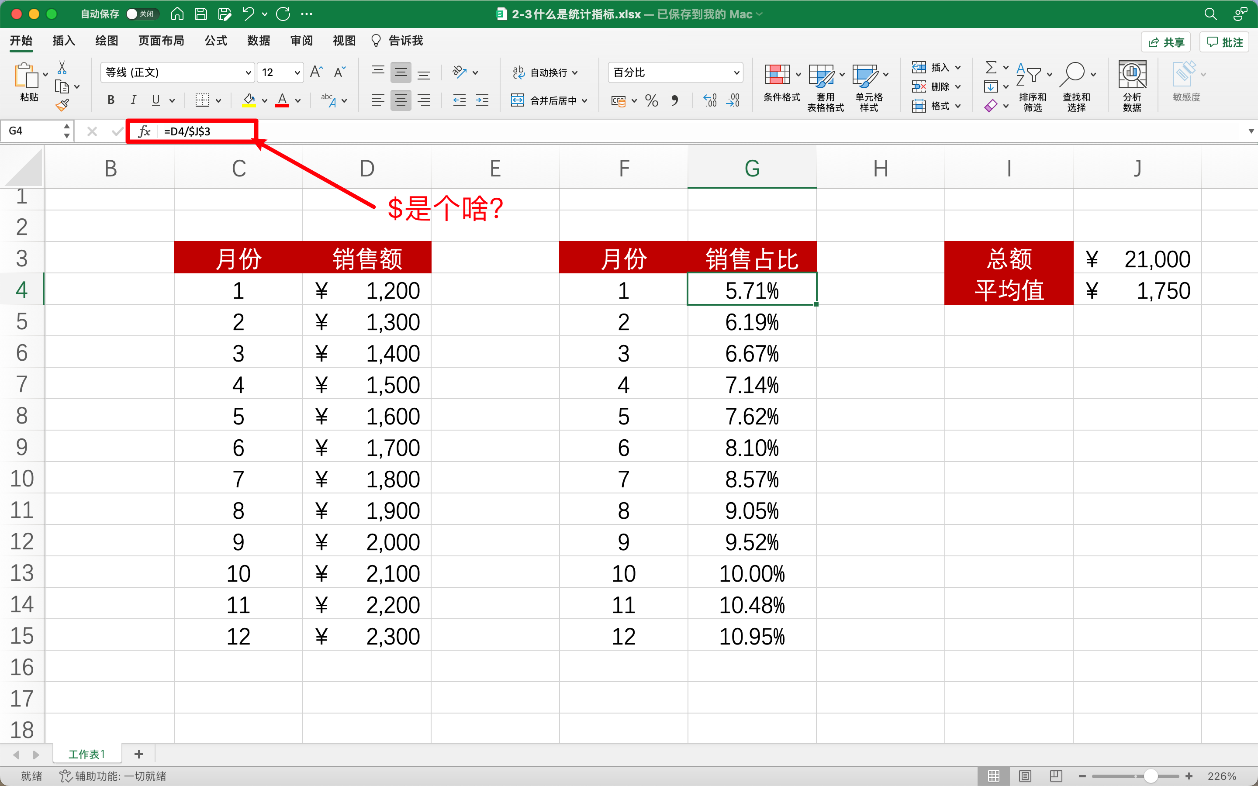Select cell J3 showing ¥ 21,000
The image size is (1258, 786).
[x=1137, y=258]
